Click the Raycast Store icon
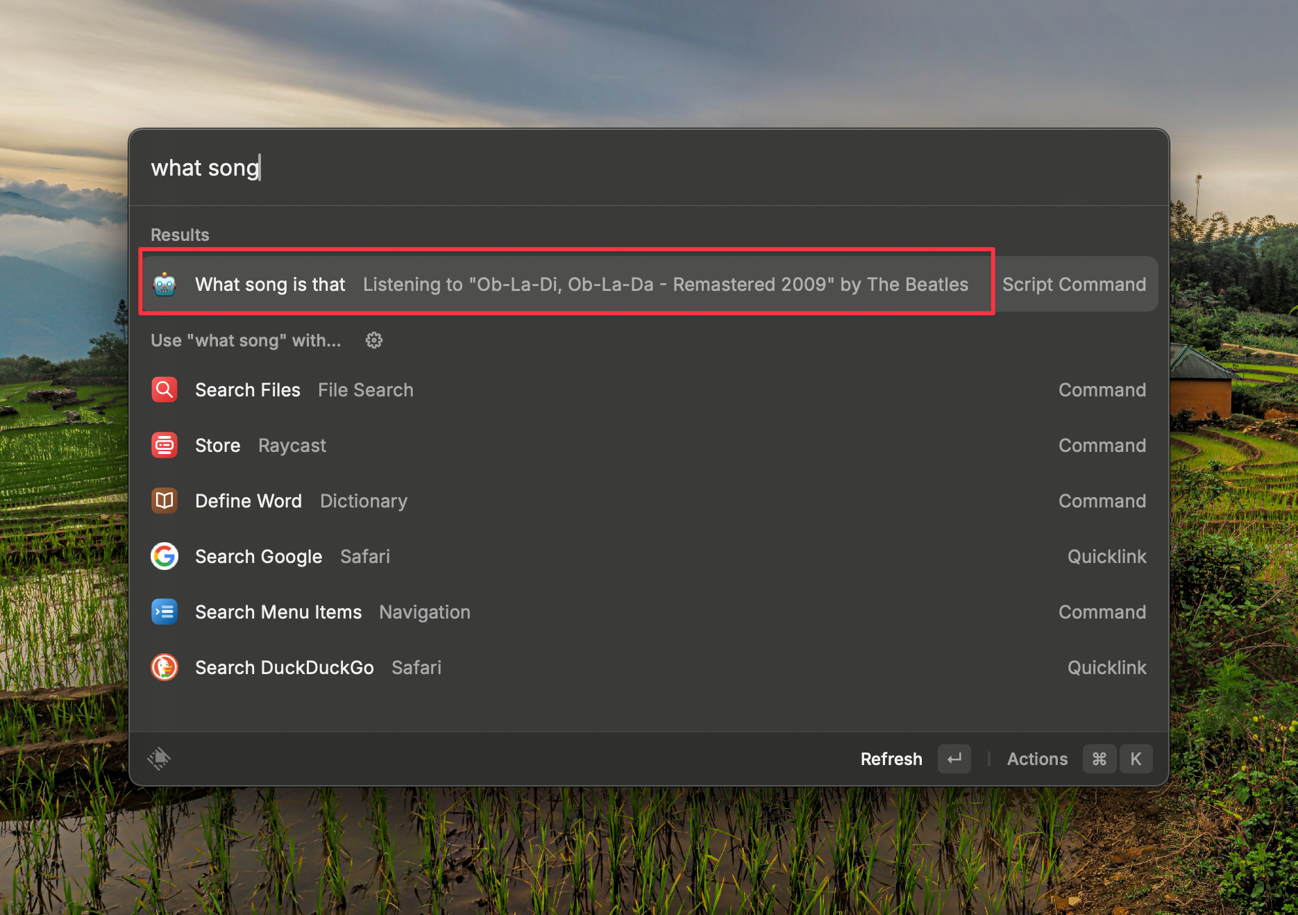Viewport: 1298px width, 915px height. pos(165,446)
